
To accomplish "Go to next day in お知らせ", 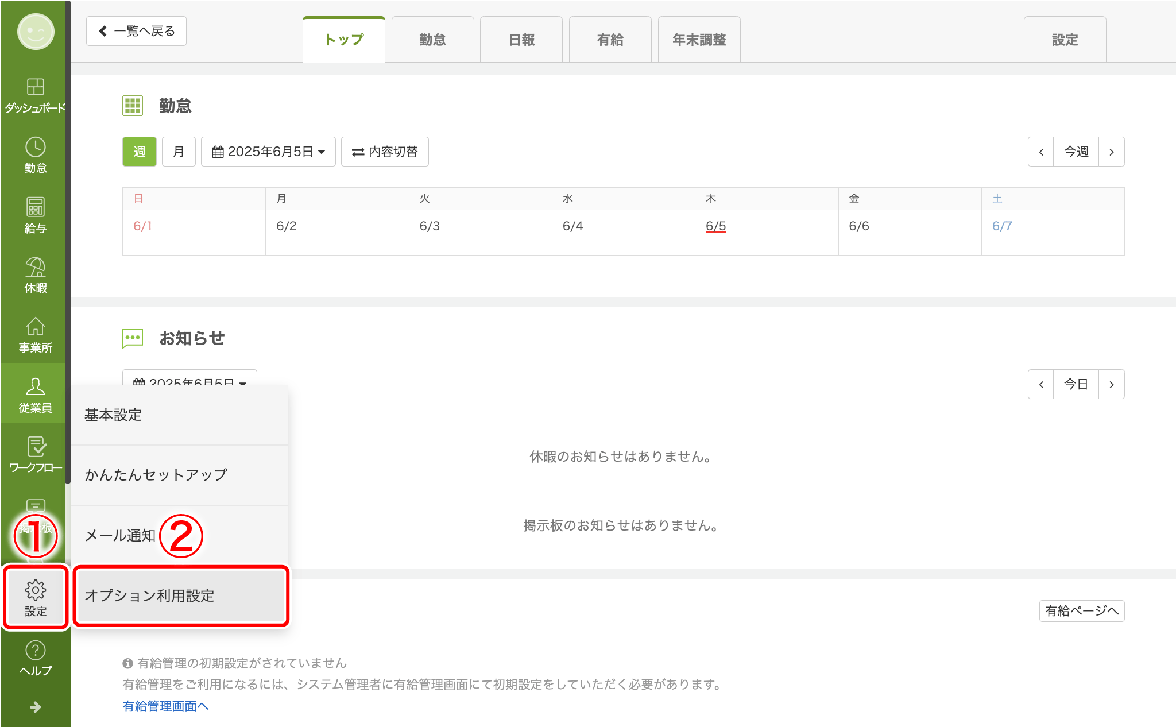I will point(1112,384).
